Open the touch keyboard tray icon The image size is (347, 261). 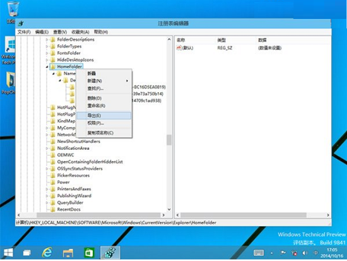[259, 253]
